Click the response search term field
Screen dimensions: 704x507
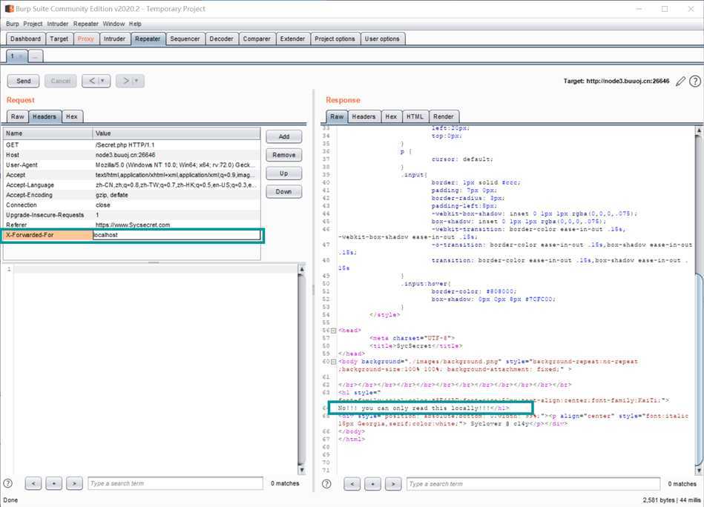533,484
